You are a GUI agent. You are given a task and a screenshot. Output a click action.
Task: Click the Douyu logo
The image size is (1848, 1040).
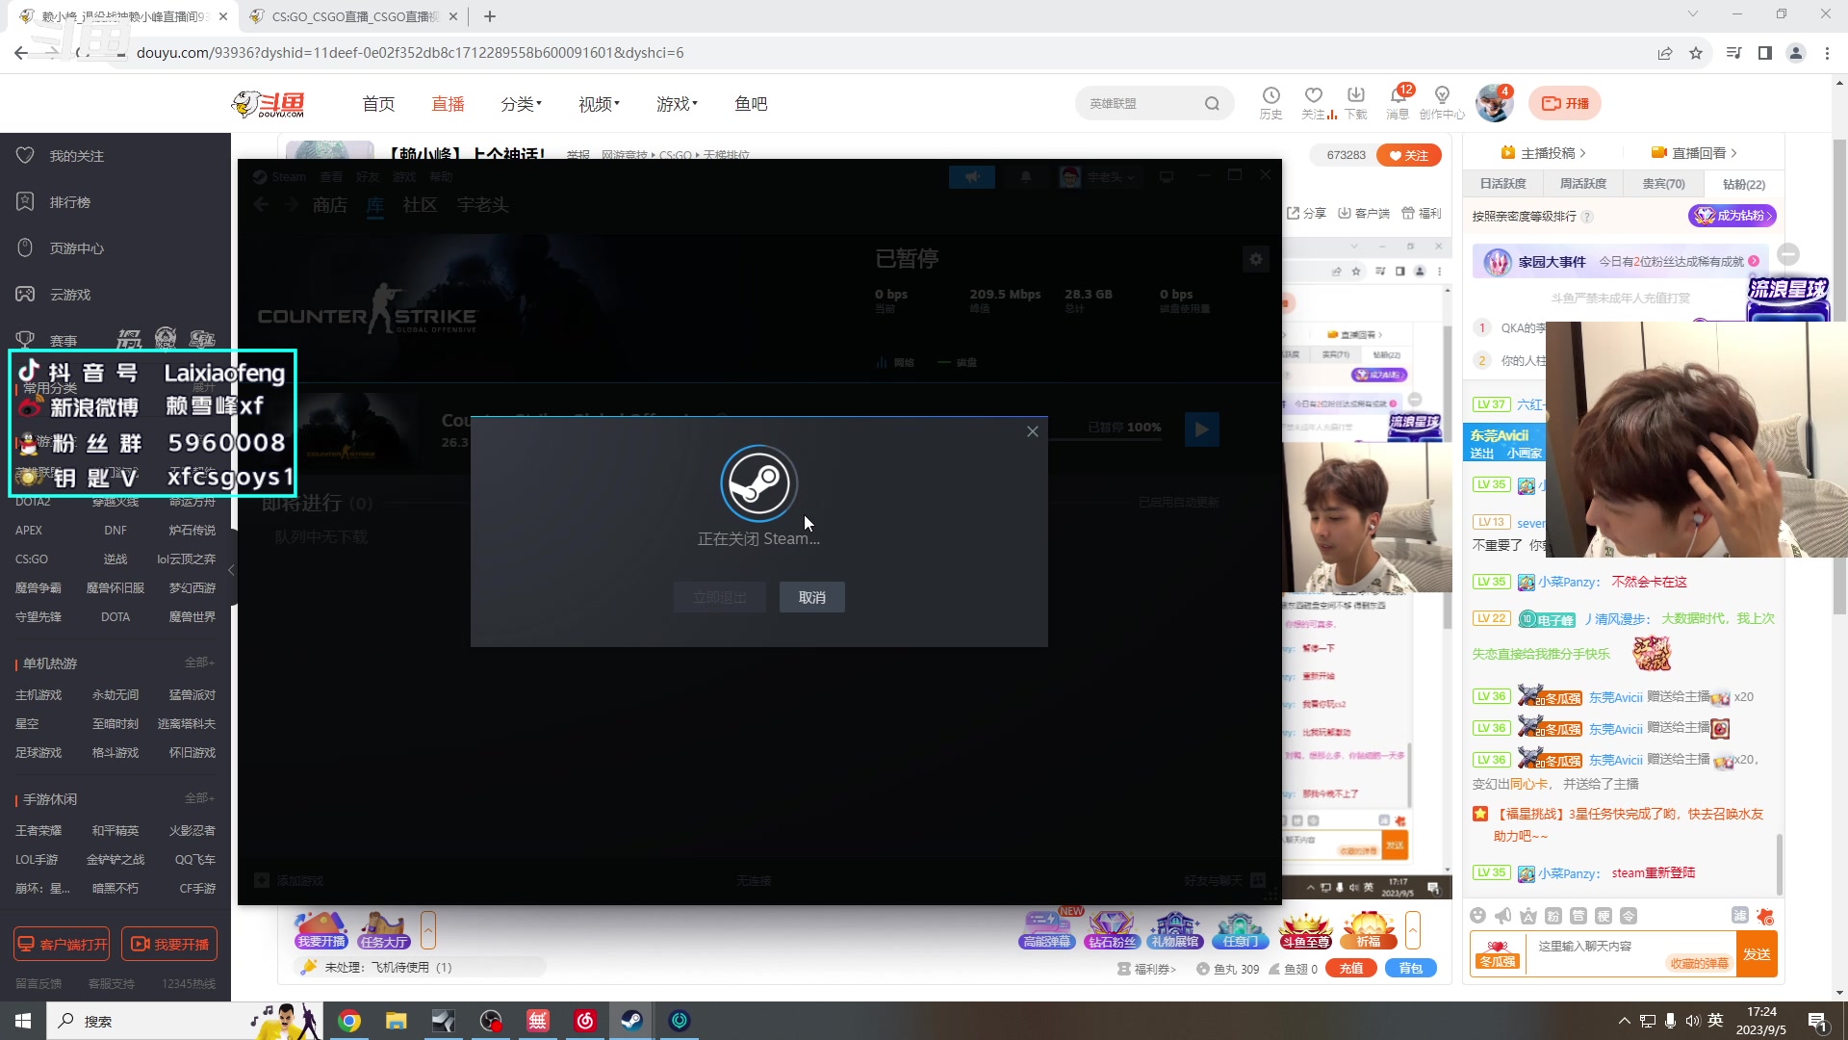269,104
